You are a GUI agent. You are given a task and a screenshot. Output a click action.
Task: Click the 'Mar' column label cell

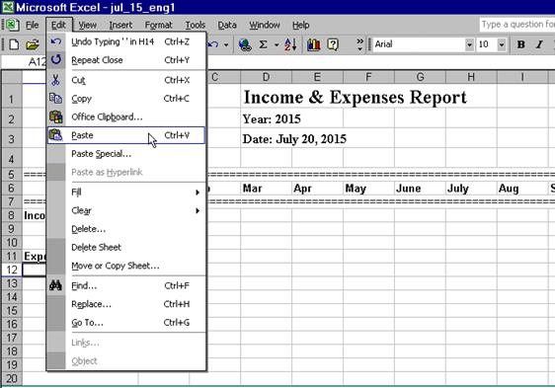coord(266,188)
